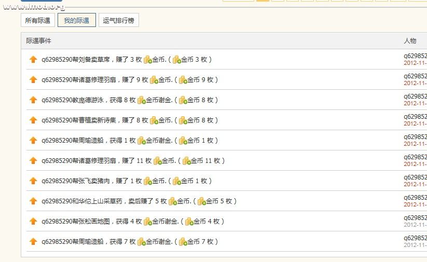427x262 pixels.
Task: Open the q629852 username link in the 刘备 row
Action: 415,56
